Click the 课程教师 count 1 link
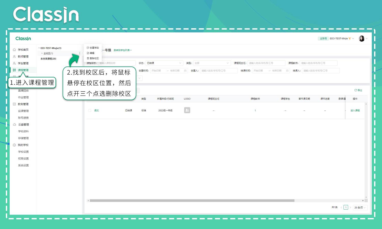The height and width of the screenshot is (229, 382). point(255,111)
